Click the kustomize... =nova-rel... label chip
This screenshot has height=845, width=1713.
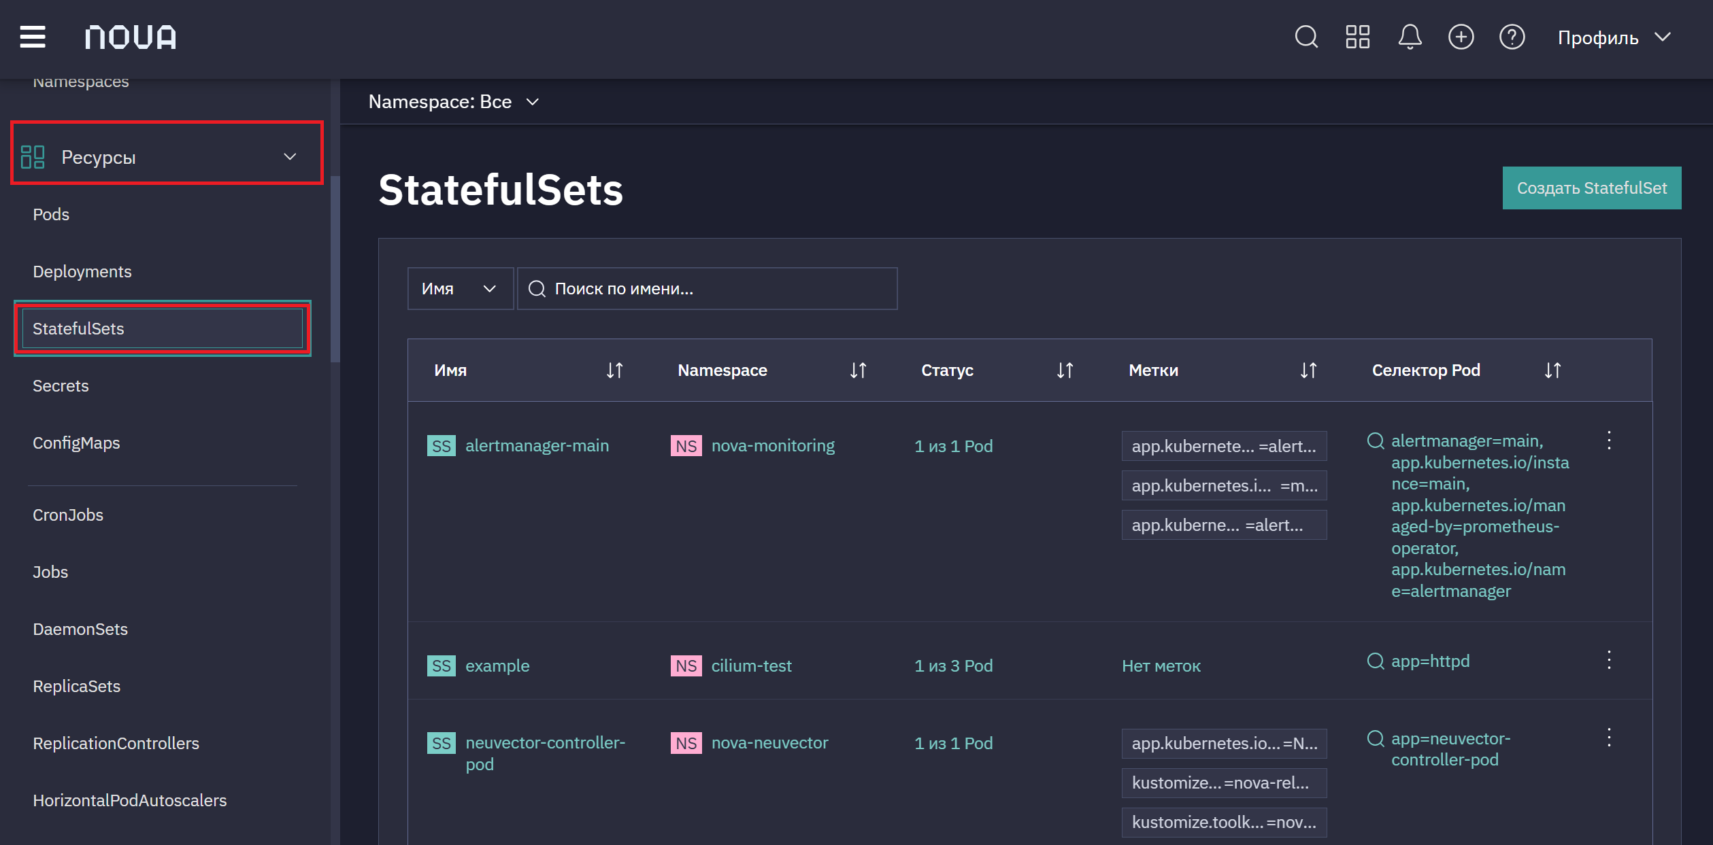pos(1224,782)
